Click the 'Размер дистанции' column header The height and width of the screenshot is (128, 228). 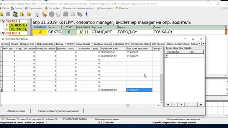[46, 48]
